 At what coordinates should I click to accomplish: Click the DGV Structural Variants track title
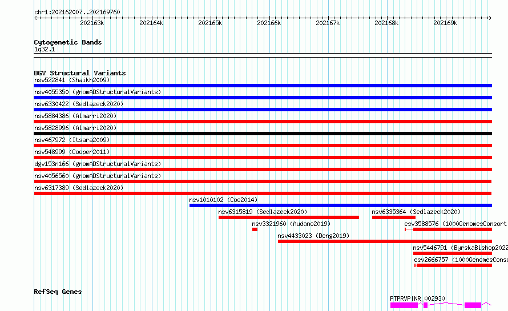(80, 73)
